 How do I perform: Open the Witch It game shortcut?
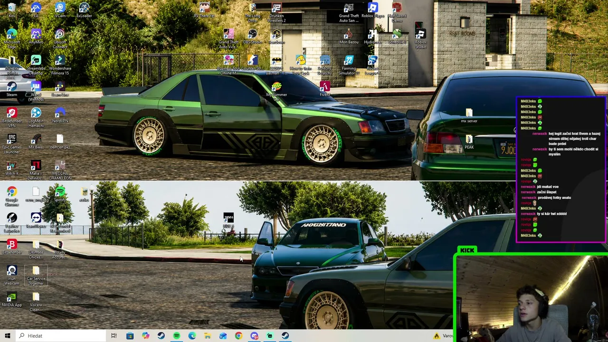click(12, 167)
